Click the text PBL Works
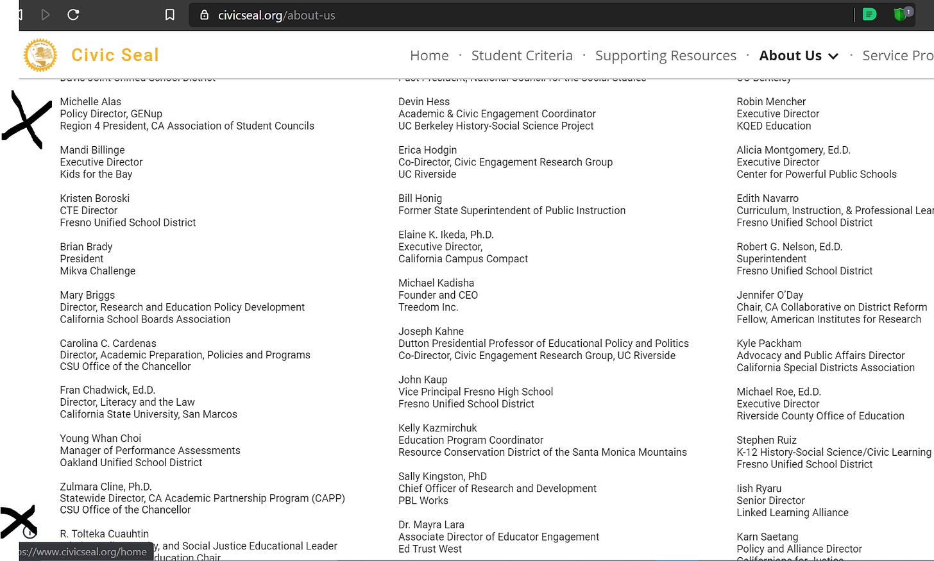The height and width of the screenshot is (561, 934). (x=423, y=501)
